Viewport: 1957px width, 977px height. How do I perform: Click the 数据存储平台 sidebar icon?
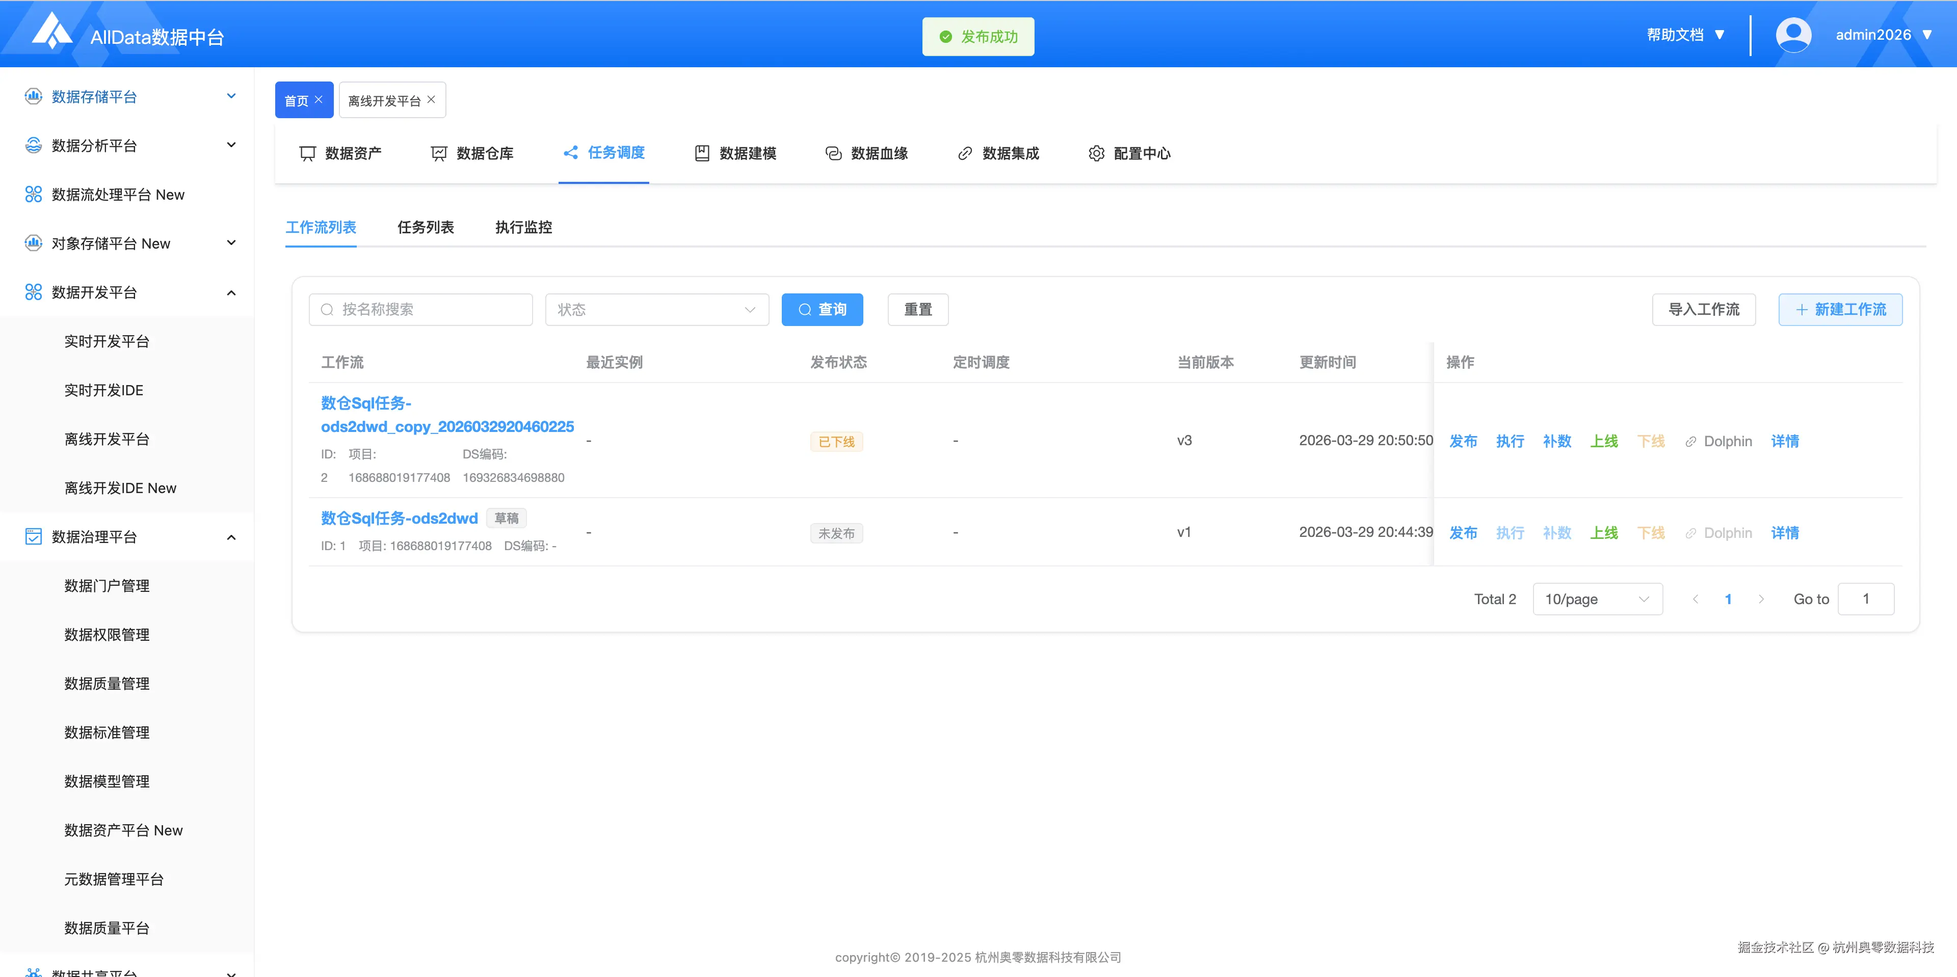[34, 96]
